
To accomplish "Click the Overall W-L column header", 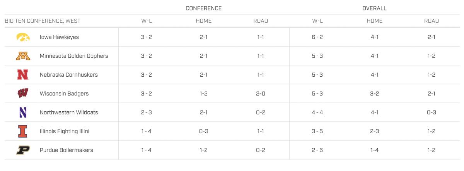I will 317,21.
